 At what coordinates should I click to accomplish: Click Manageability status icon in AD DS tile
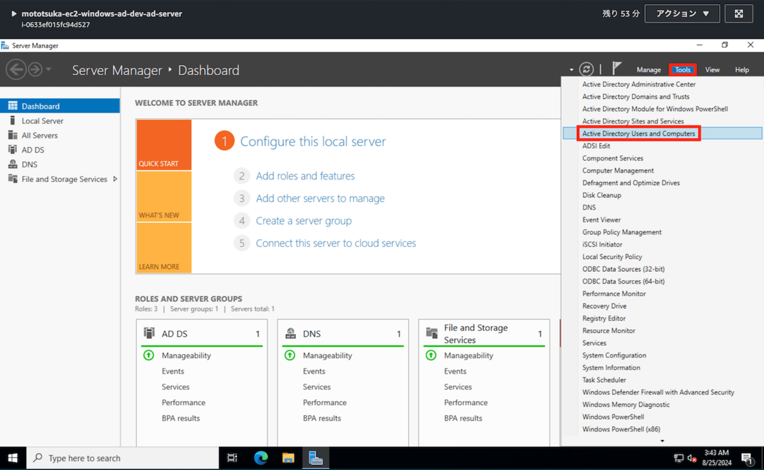coord(149,355)
